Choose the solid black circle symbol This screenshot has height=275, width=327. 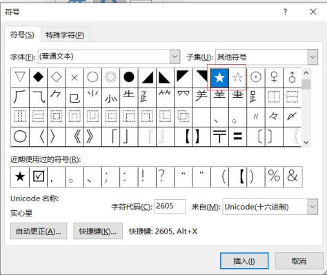[129, 78]
